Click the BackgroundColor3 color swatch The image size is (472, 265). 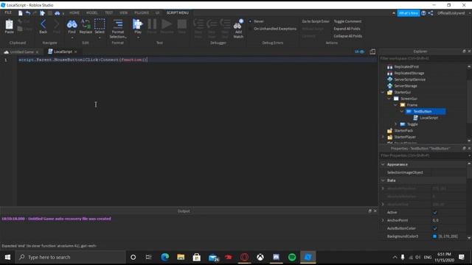pos(434,236)
